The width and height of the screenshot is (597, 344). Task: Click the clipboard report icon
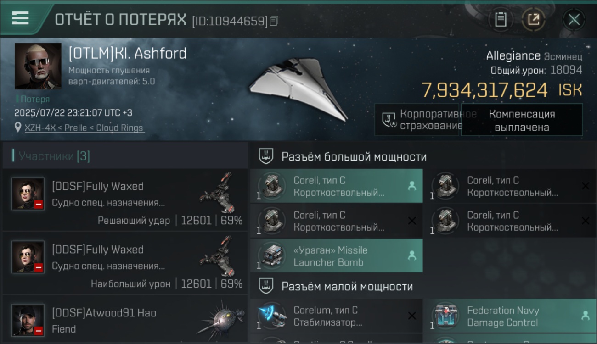point(501,20)
